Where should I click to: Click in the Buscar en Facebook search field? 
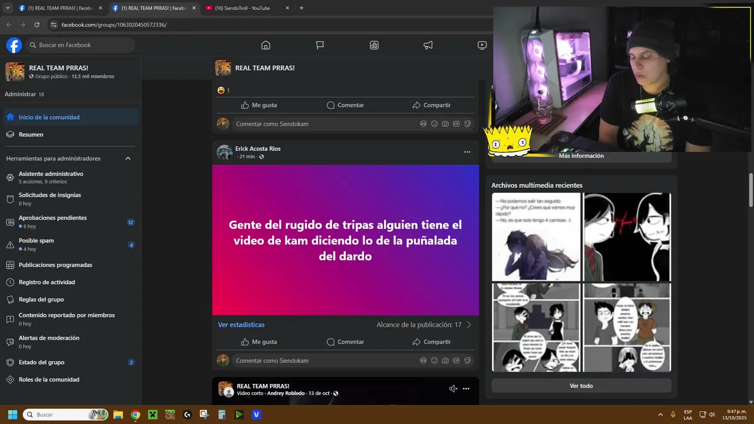pos(80,45)
